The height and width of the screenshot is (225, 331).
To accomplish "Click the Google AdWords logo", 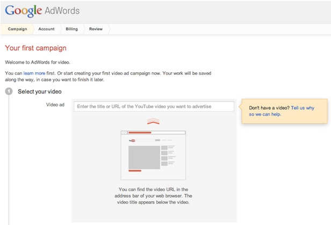I will coord(42,11).
